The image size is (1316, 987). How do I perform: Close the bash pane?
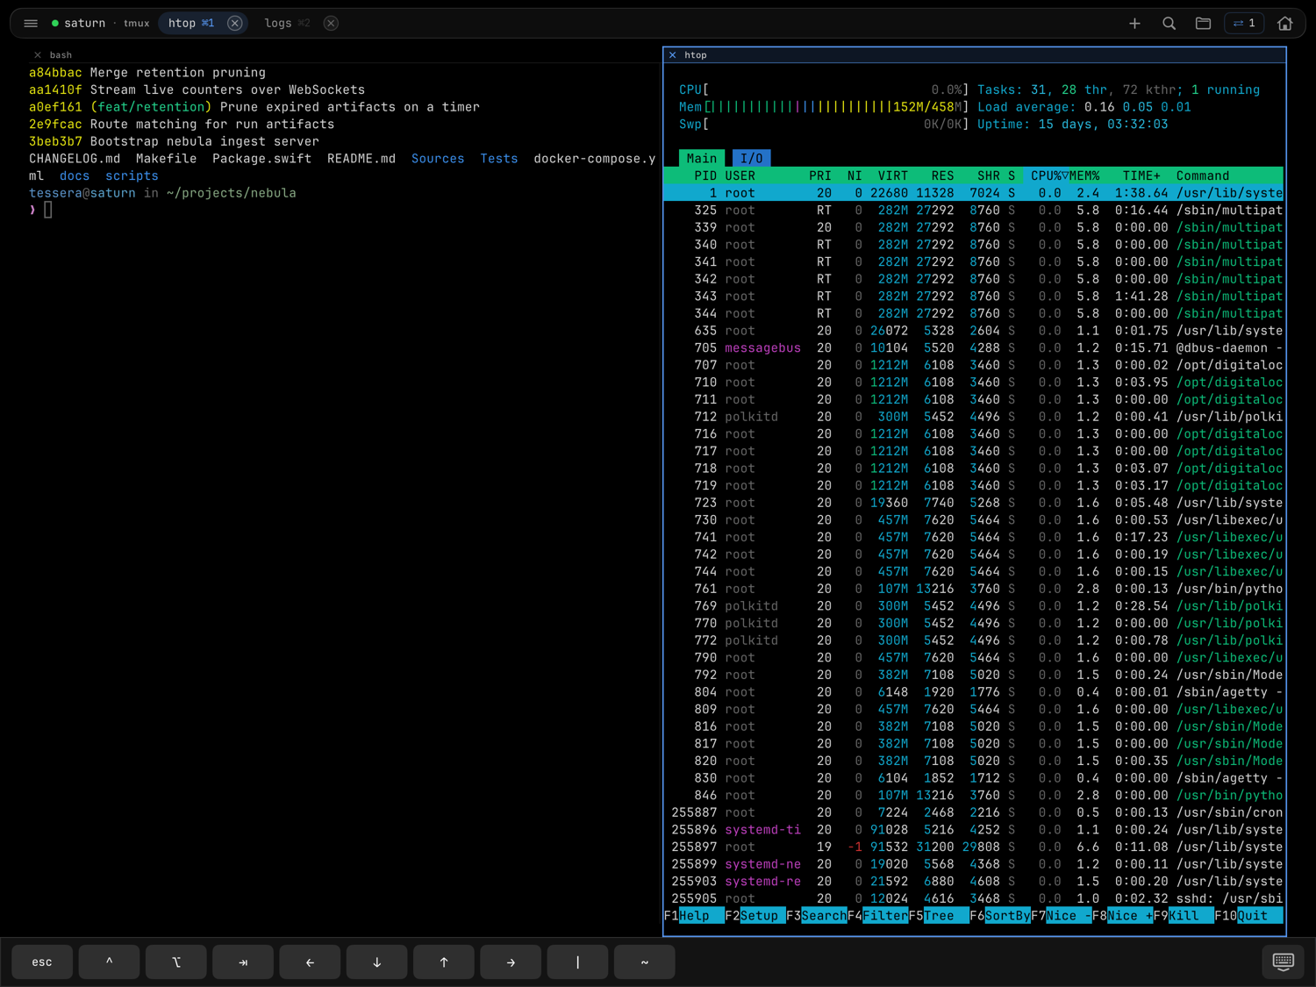38,55
